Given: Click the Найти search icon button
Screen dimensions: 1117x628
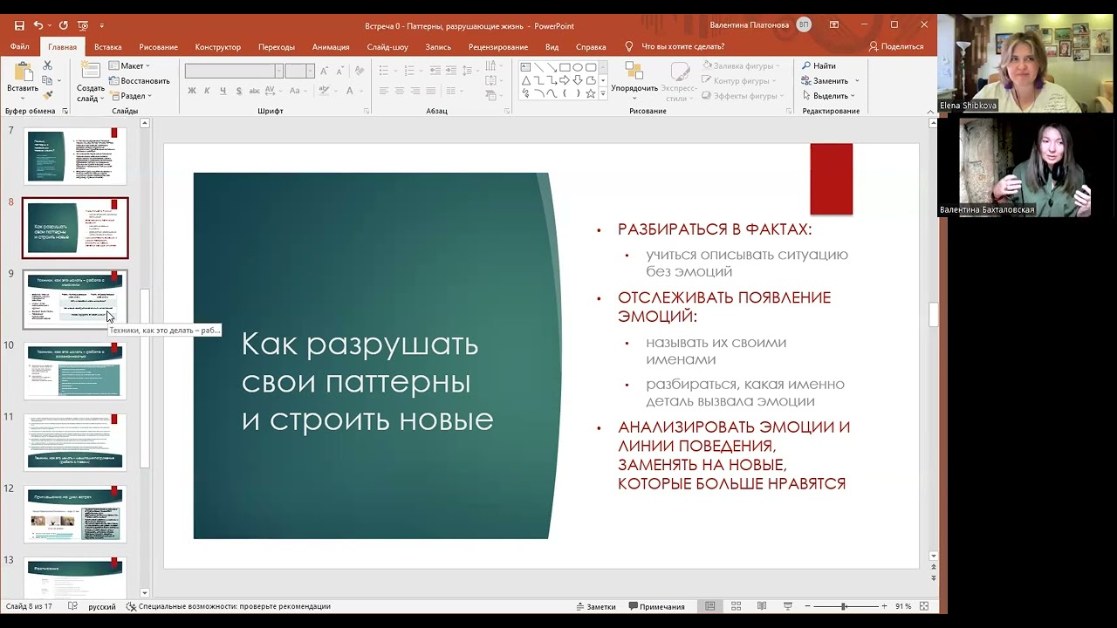Looking at the screenshot, I should [819, 66].
